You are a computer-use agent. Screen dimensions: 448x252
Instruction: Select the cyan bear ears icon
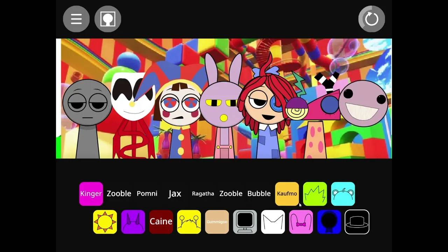(x=343, y=194)
